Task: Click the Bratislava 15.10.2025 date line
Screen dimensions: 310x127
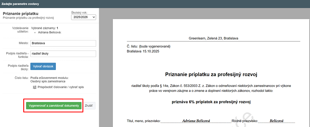Action: coord(143,51)
